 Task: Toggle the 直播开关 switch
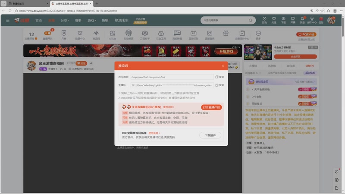pyautogui.click(x=48, y=33)
